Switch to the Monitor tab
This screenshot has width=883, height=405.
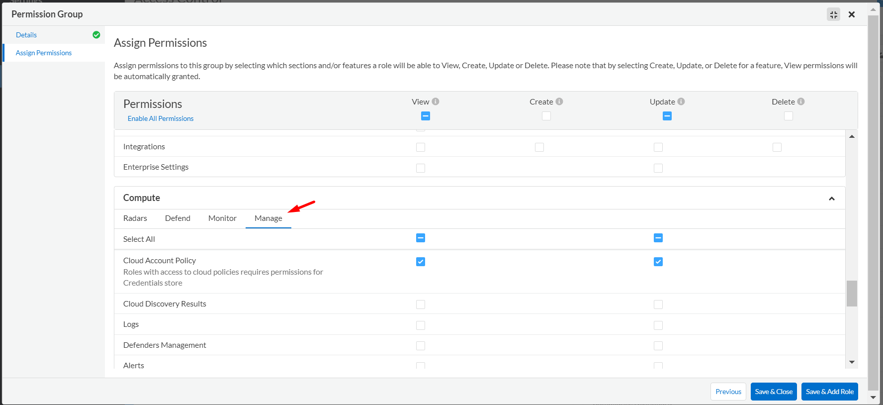click(222, 218)
